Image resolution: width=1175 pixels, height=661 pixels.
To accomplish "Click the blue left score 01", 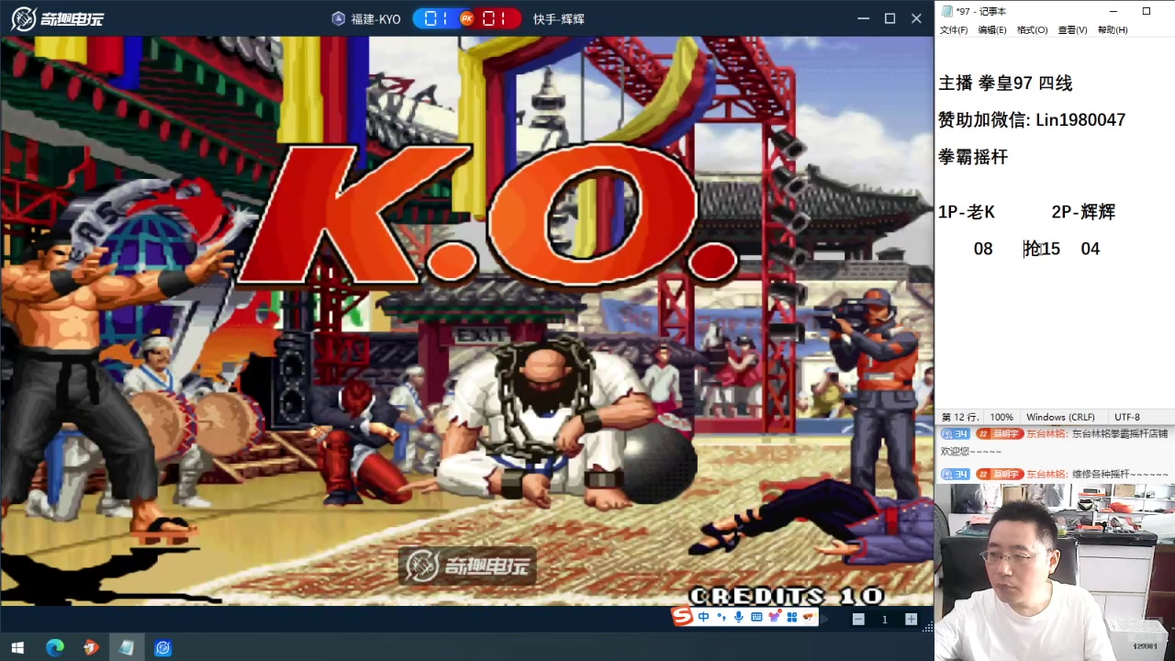I will [x=437, y=18].
